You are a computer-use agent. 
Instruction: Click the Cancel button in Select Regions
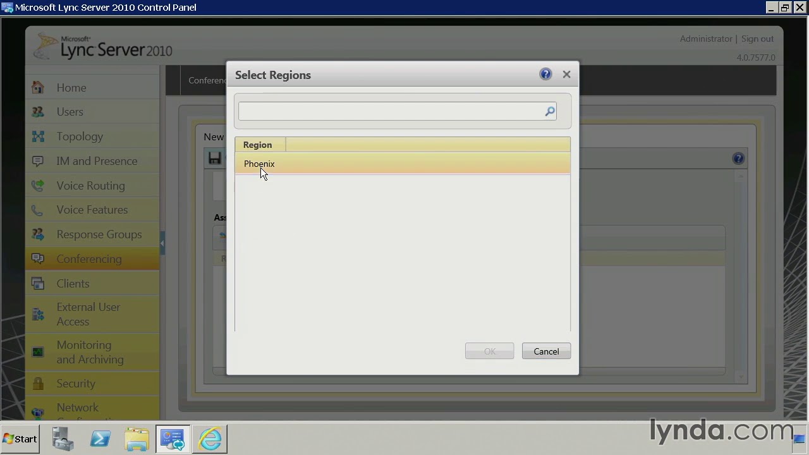tap(546, 351)
